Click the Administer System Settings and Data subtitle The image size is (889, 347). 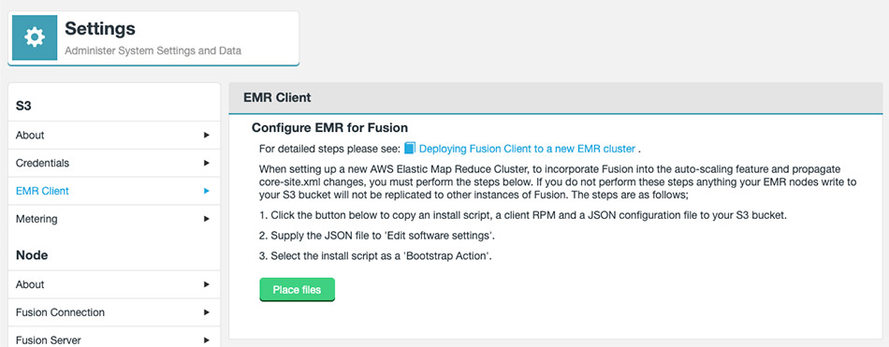click(x=153, y=51)
